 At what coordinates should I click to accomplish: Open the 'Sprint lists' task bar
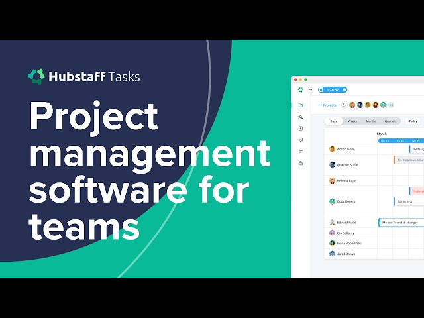pyautogui.click(x=409, y=201)
